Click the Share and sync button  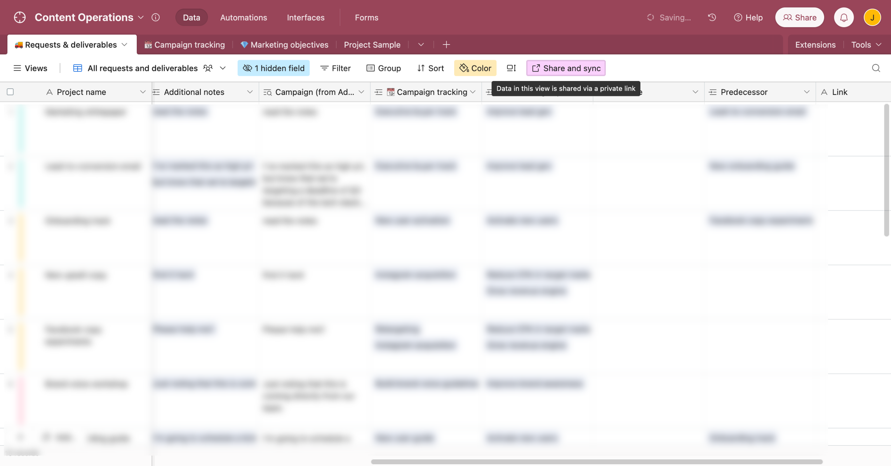coord(566,68)
